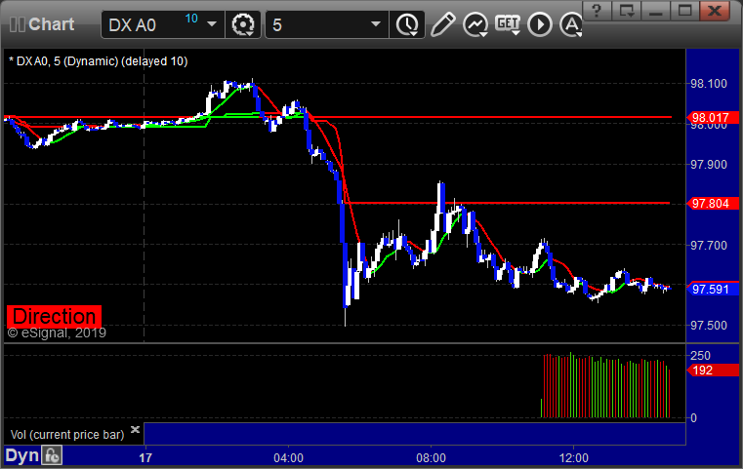Click the help question mark button
The width and height of the screenshot is (743, 469).
click(x=597, y=11)
